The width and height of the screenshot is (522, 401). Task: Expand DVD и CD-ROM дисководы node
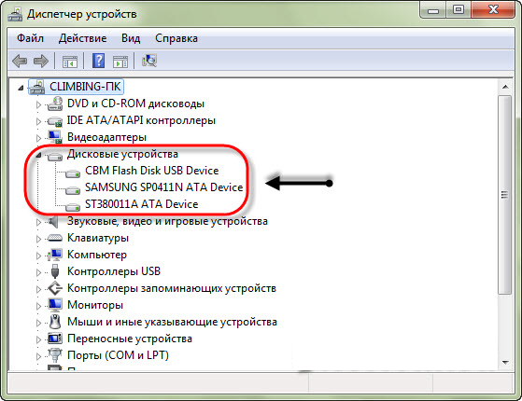(38, 104)
